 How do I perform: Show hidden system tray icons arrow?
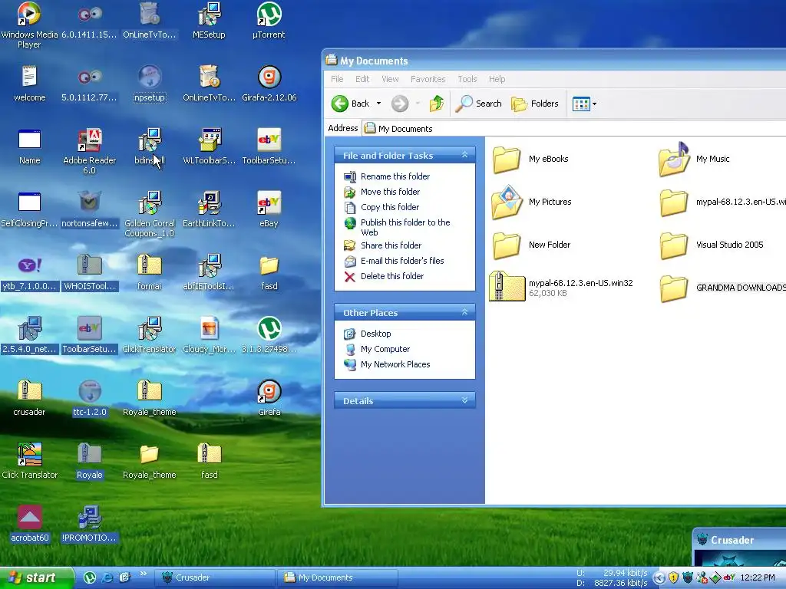[x=659, y=578]
